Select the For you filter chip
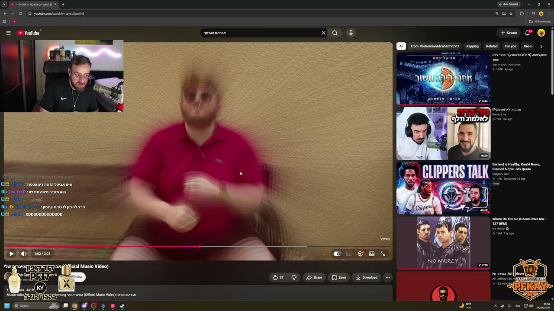Image resolution: width=554 pixels, height=311 pixels. point(510,46)
